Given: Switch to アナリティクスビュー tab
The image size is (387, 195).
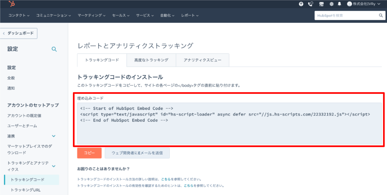Looking at the screenshot, I should [203, 60].
